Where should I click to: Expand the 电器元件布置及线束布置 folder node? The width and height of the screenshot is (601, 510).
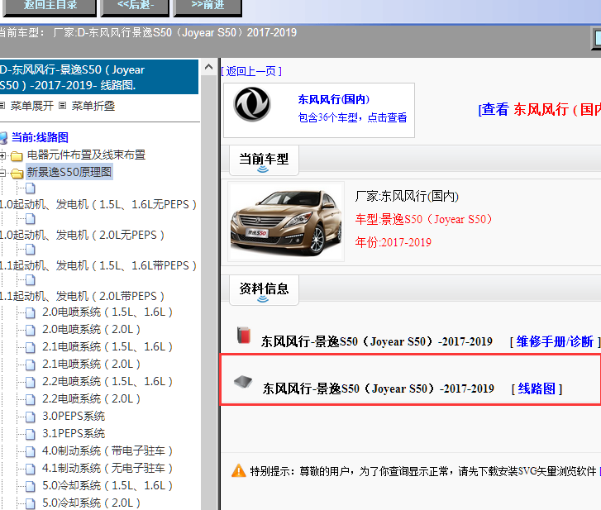click(x=2, y=155)
